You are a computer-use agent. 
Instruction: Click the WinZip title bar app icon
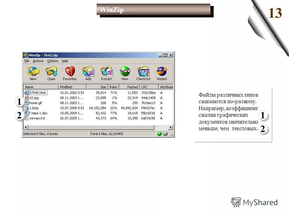coord(26,55)
